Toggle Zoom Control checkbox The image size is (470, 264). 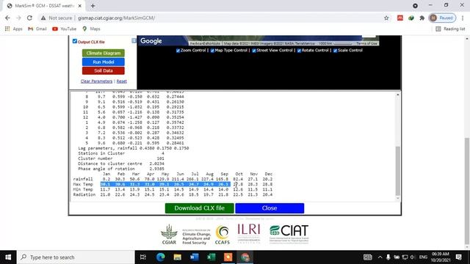click(178, 51)
